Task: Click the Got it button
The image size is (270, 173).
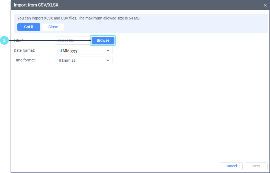Action: coord(29,27)
